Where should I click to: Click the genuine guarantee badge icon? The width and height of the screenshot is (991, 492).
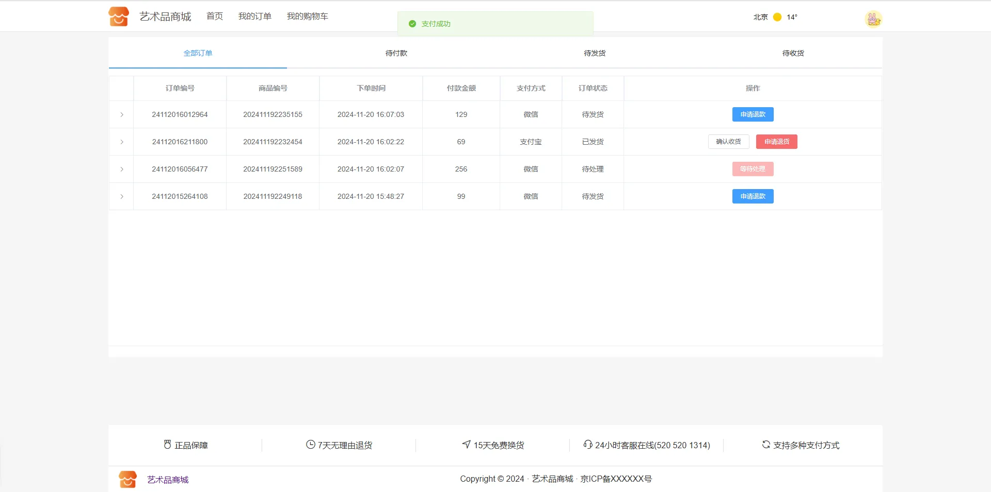[167, 445]
